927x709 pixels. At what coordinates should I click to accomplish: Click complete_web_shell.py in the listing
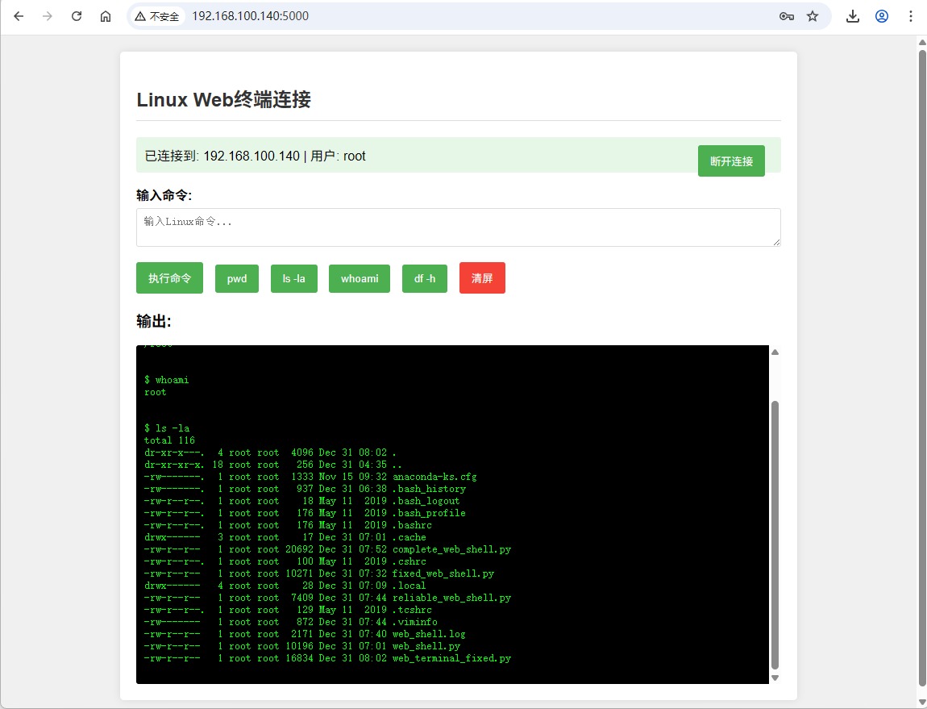tap(451, 549)
